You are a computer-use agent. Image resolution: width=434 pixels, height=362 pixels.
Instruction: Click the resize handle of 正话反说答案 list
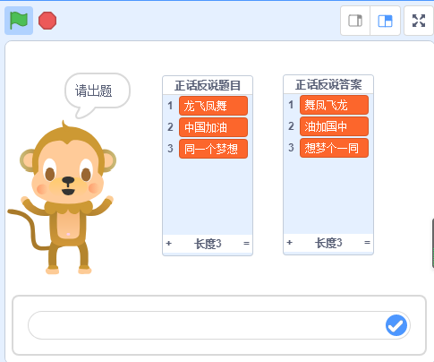point(367,243)
